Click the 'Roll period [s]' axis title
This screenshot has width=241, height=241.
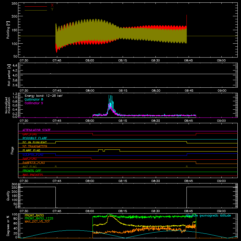(x=9, y=75)
